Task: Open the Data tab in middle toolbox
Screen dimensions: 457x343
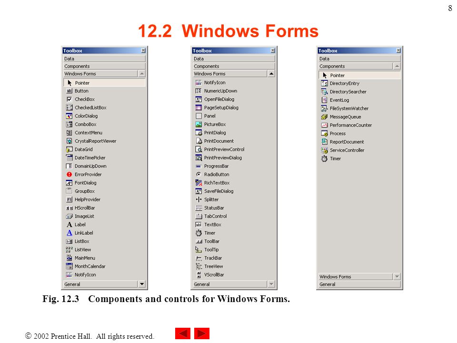Action: coord(234,59)
